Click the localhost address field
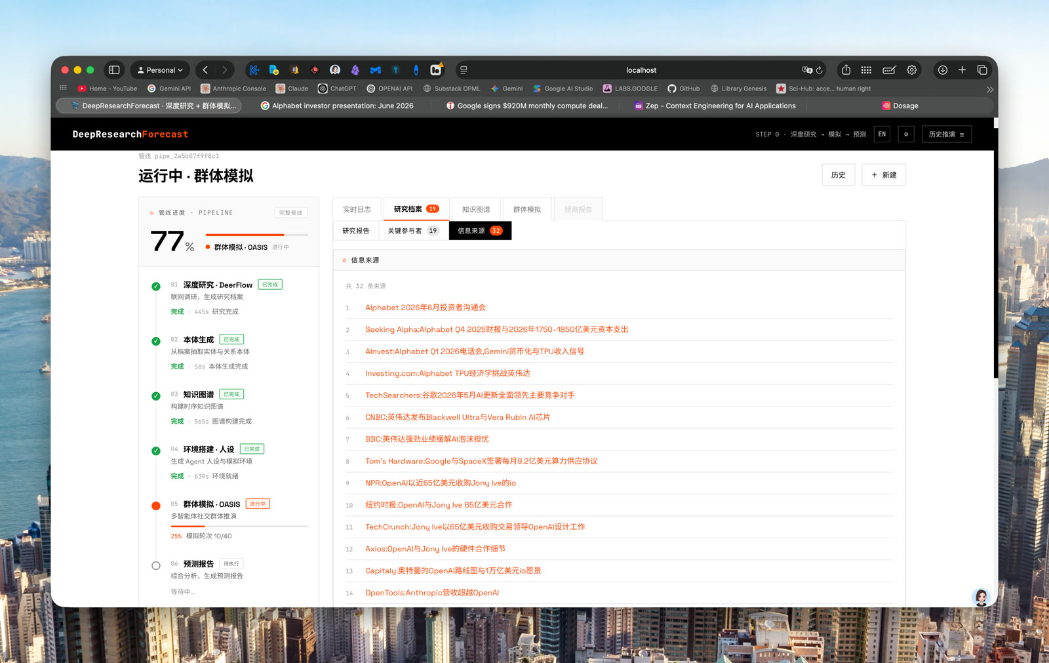Viewport: 1049px width, 663px height. (x=641, y=70)
